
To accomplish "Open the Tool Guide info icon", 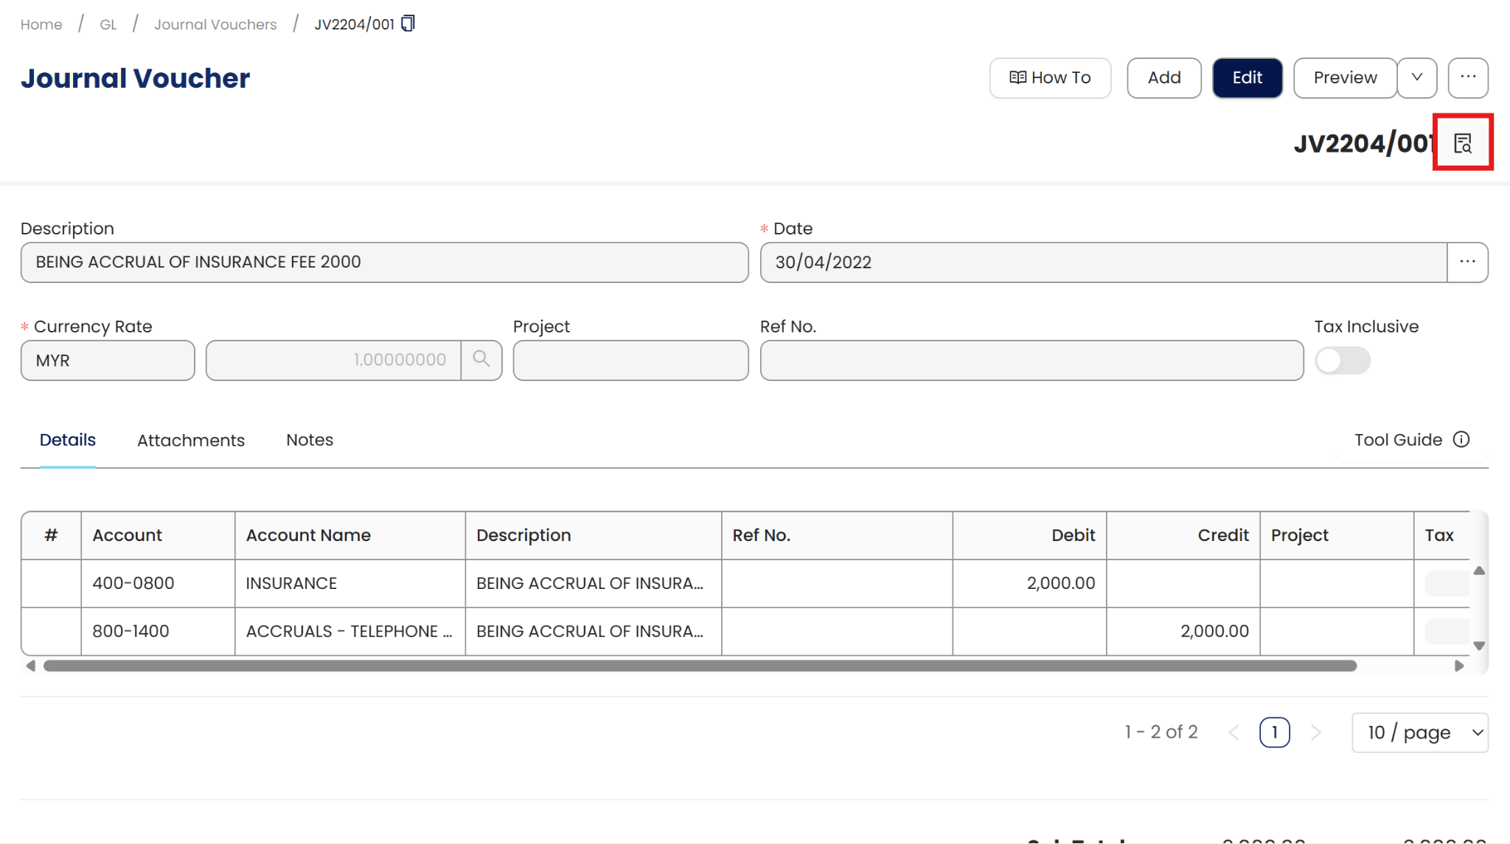I will pyautogui.click(x=1461, y=439).
